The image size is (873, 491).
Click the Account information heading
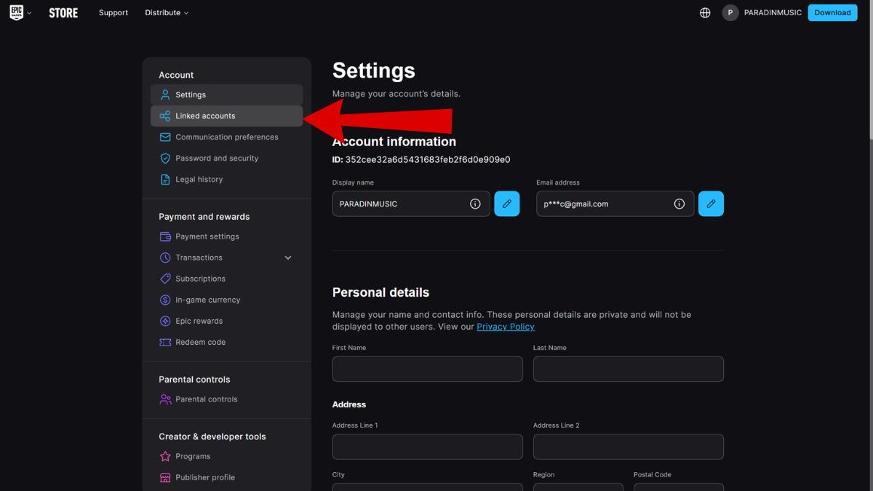[394, 141]
